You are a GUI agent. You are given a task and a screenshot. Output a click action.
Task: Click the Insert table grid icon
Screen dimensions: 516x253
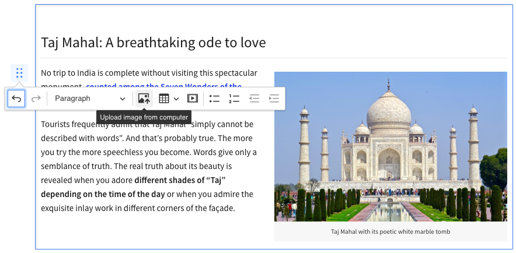point(164,99)
